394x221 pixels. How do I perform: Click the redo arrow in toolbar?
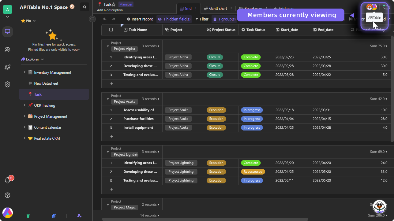tap(114, 19)
